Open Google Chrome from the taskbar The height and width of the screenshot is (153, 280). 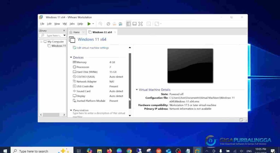(129, 151)
